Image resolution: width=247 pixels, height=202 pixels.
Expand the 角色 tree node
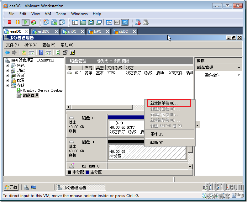(x=8, y=65)
